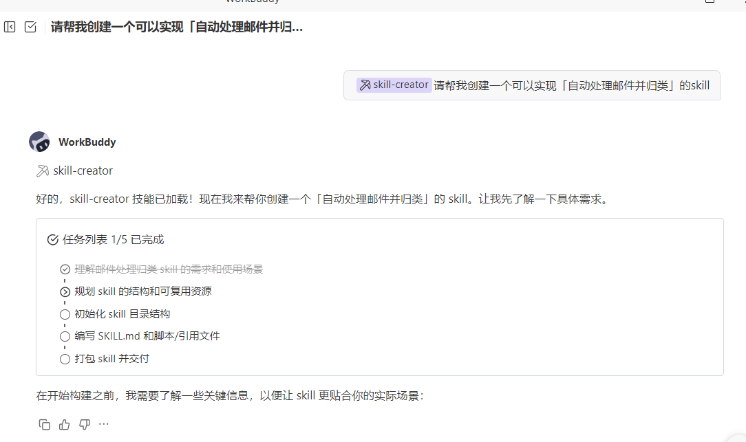This screenshot has height=442, width=746.
Task: Select task 打包 skill 并交付
Action: (111, 359)
